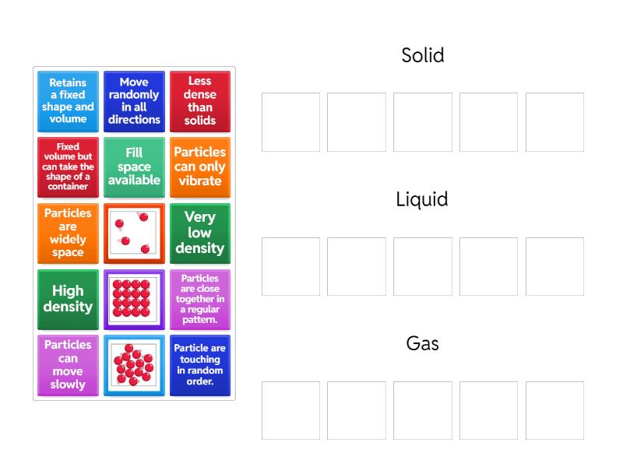
Task: Click the liquid particles cluster diagram card
Action: pos(134,365)
